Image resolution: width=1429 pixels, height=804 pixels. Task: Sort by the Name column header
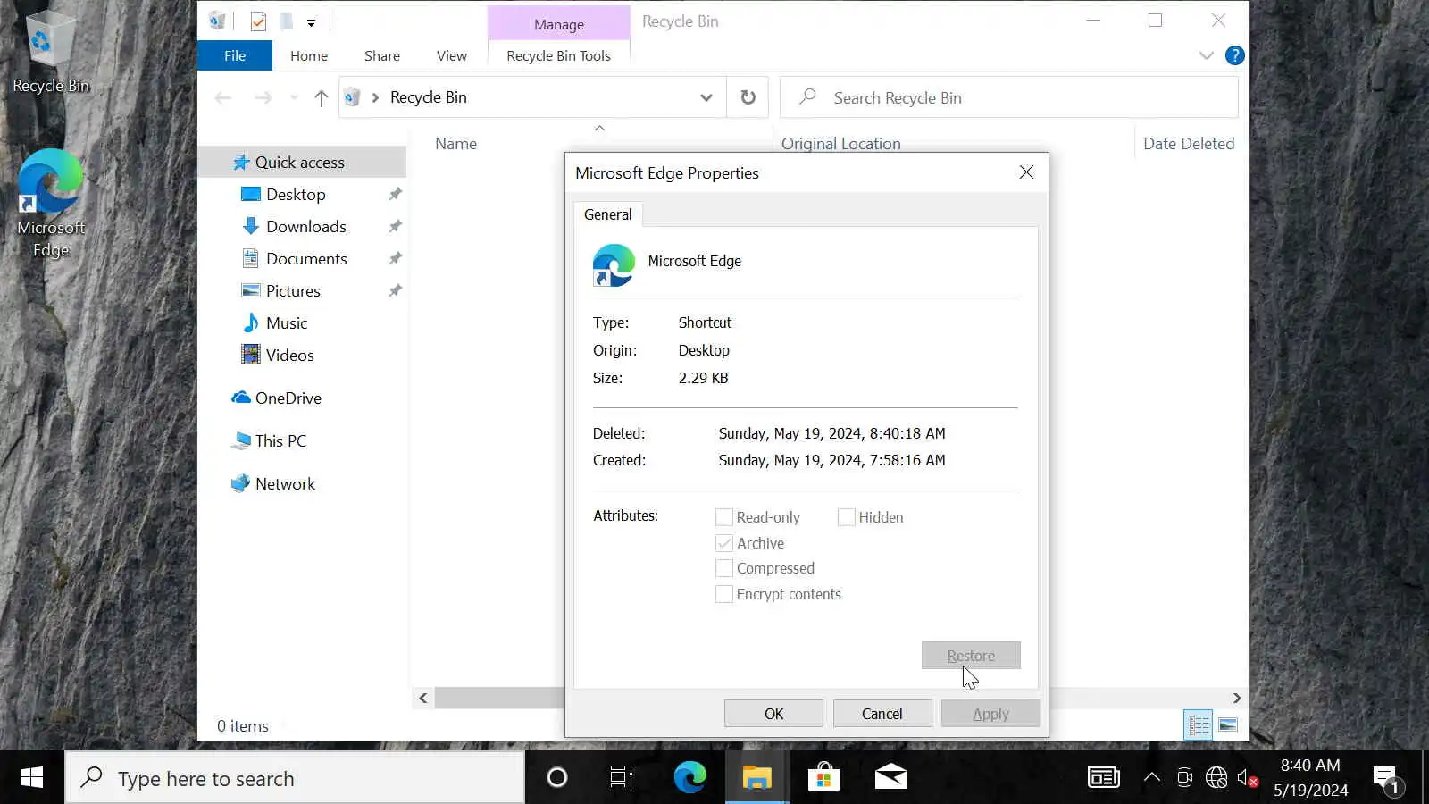click(455, 144)
